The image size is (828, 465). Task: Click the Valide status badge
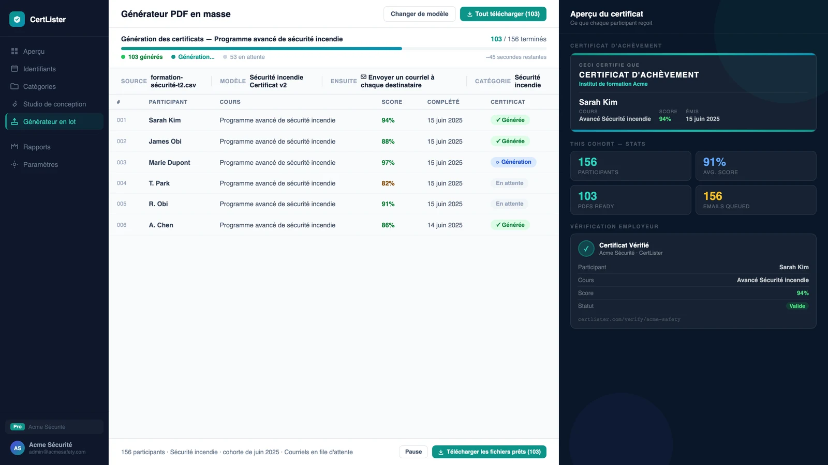pos(797,306)
